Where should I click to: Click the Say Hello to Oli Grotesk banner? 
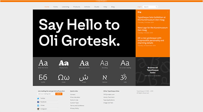pyautogui.click(x=84, y=33)
